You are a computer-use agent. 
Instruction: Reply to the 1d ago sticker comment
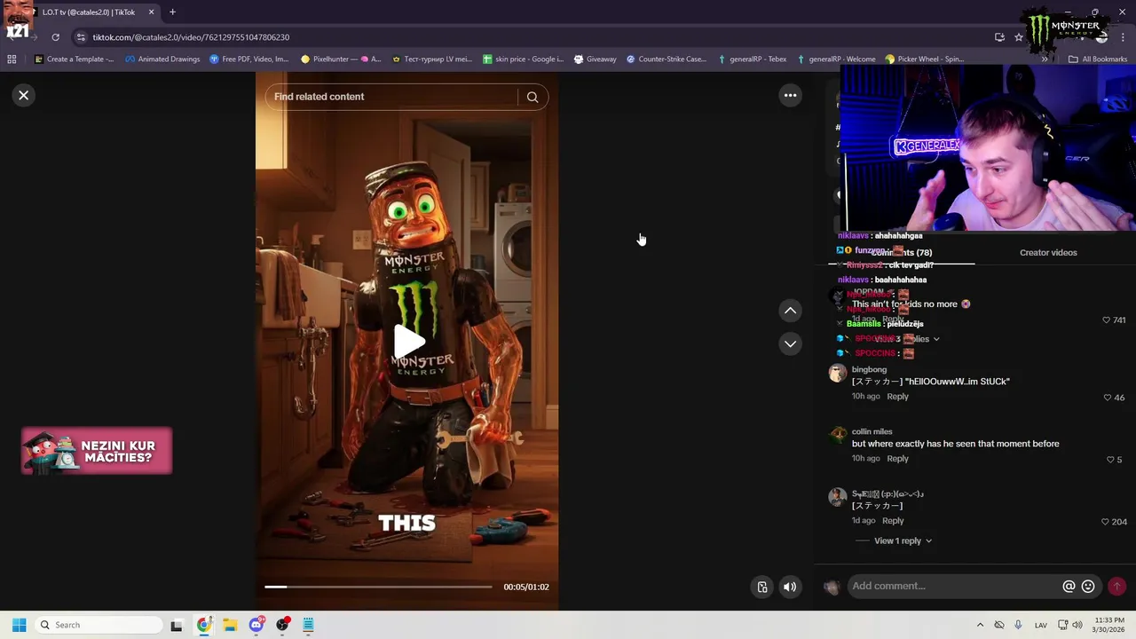[x=893, y=521]
